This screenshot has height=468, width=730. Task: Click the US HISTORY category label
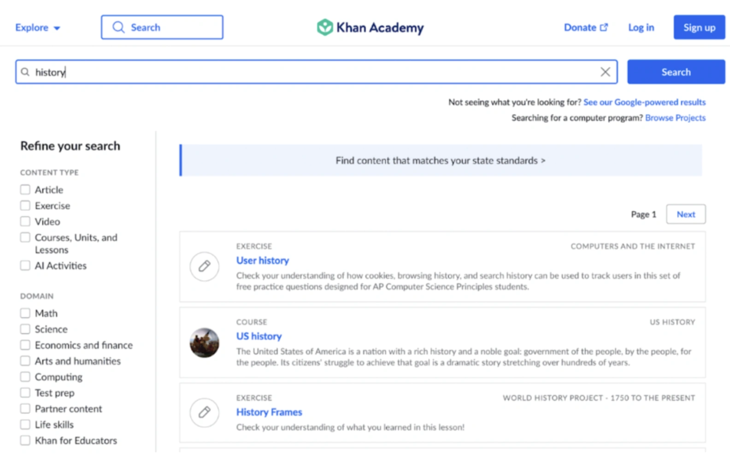click(672, 322)
